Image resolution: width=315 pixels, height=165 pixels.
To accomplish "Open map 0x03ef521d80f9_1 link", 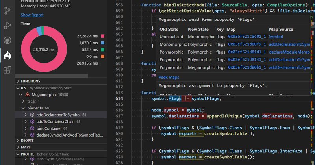I will [x=247, y=44].
